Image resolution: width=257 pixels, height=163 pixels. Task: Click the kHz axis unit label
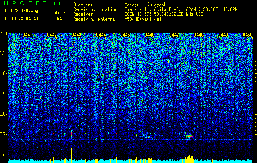coord(4,33)
